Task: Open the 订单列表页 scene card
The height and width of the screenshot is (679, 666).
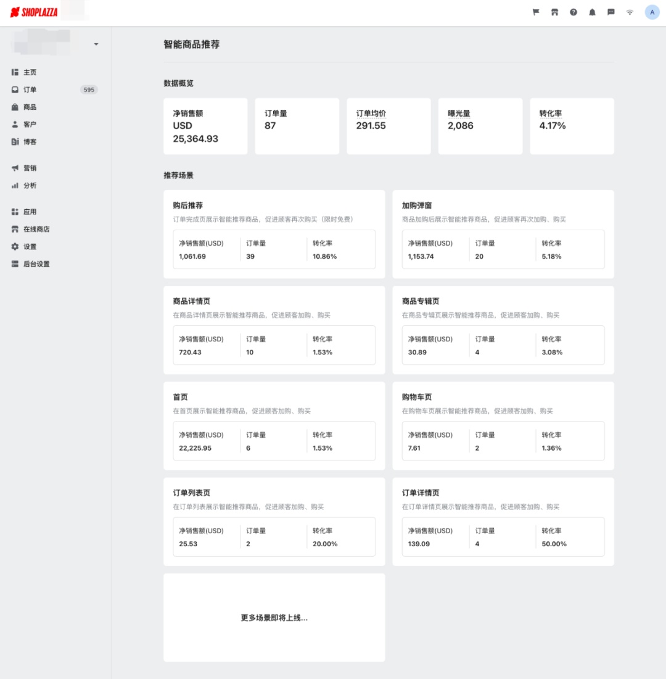Action: click(x=274, y=522)
